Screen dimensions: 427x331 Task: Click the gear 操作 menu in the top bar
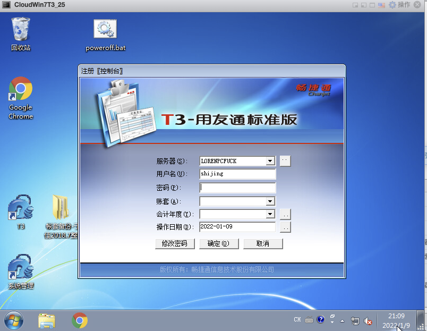pos(399,5)
